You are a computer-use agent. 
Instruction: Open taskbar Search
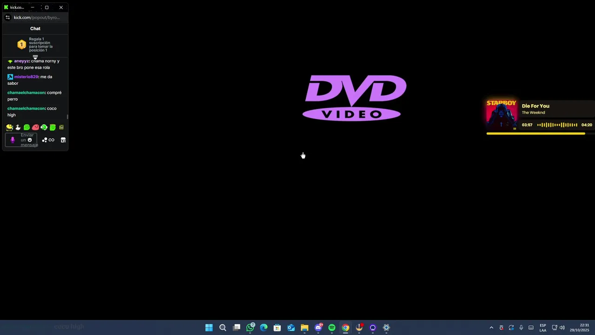tap(223, 328)
